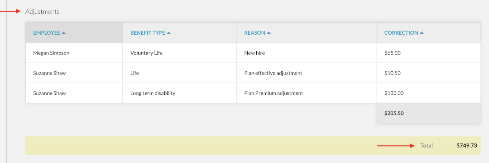The height and width of the screenshot is (163, 489).
Task: Click the CORRECTION sort arrow icon
Action: [x=422, y=33]
